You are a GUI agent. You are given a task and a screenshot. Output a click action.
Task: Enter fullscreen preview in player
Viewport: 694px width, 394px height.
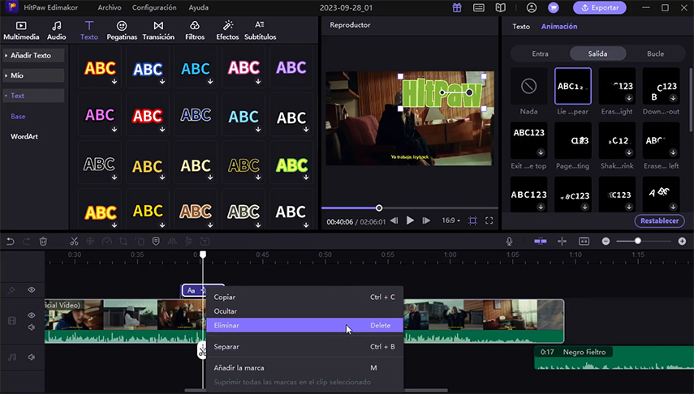point(489,221)
